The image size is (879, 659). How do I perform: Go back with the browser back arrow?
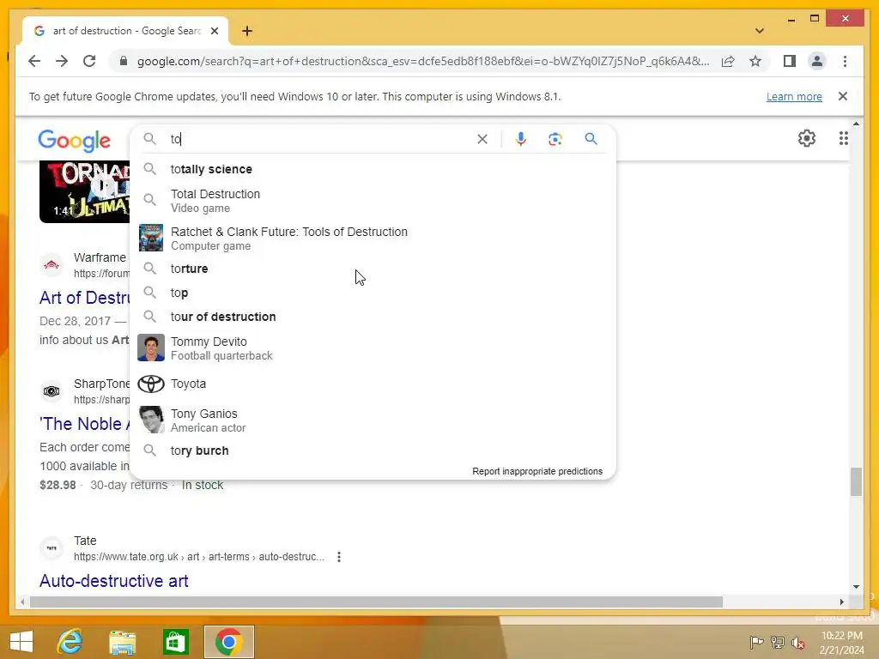click(x=34, y=61)
